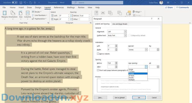Image resolution: width=192 pixels, height=103 pixels.
Task: Toggle the AutoSave switch
Action: click(x=15, y=3)
